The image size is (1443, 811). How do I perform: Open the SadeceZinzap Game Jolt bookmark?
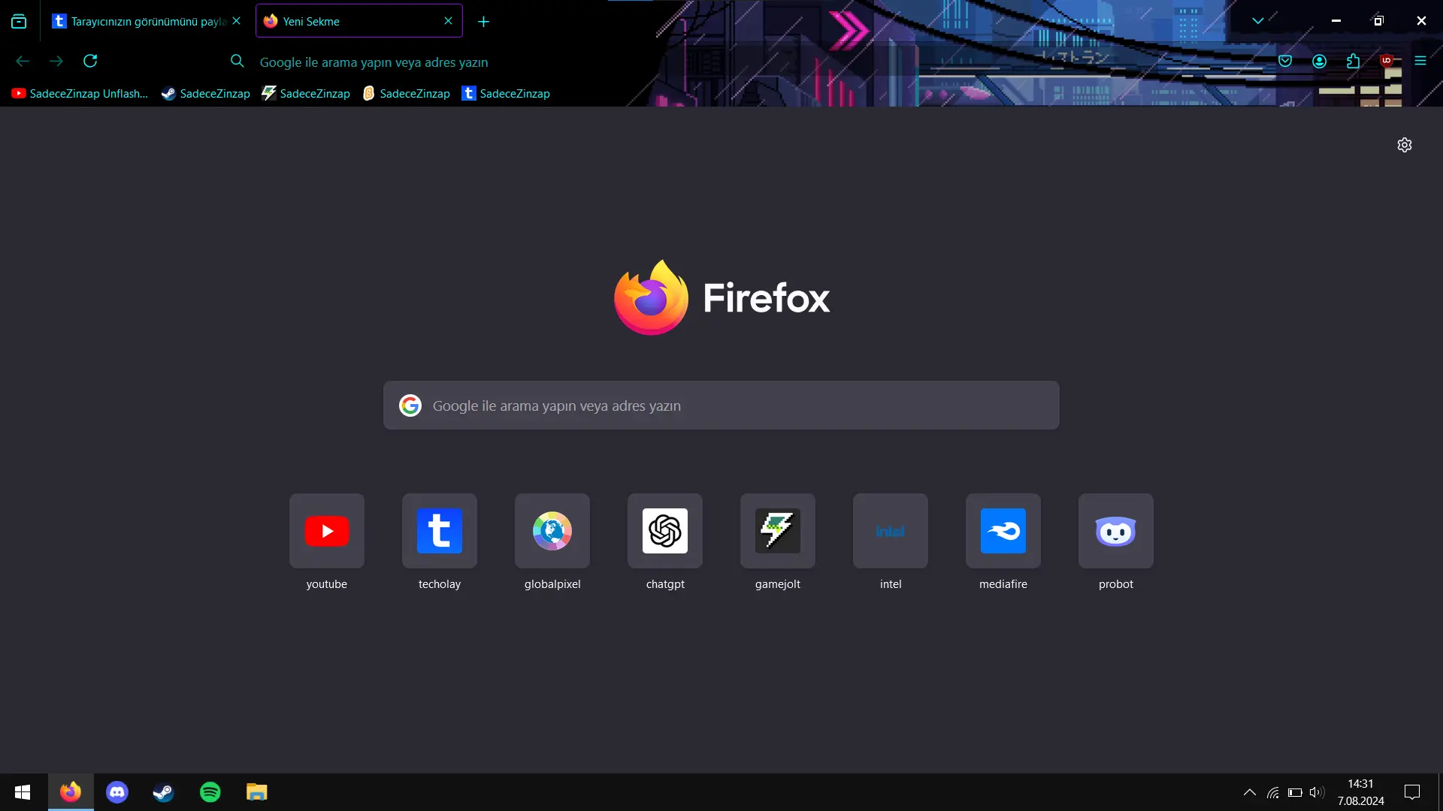tap(306, 93)
